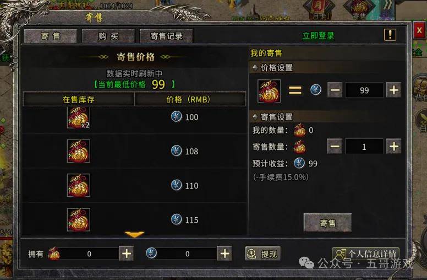Increase the 寄售数量 quantity
This screenshot has width=427, height=280.
tap(394, 147)
